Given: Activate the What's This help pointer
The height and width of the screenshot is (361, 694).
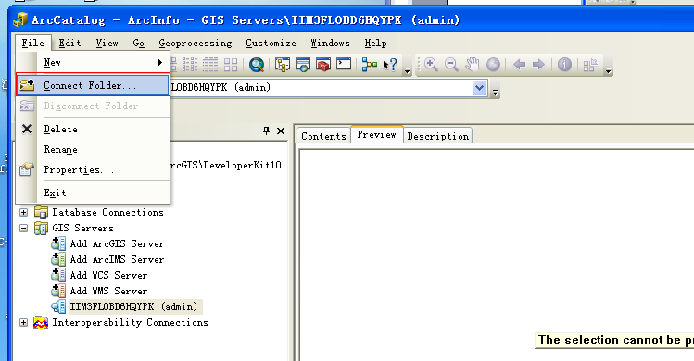Looking at the screenshot, I should coord(390,65).
